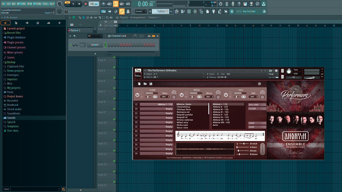Open the TOOLS menu
The height and width of the screenshot is (192, 342).
pyautogui.click(x=46, y=4)
